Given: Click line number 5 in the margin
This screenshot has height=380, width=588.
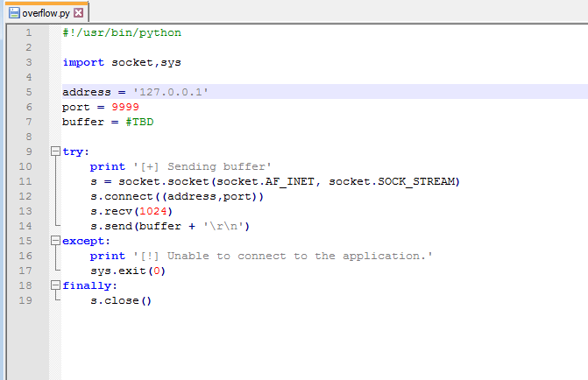Looking at the screenshot, I should coord(28,92).
